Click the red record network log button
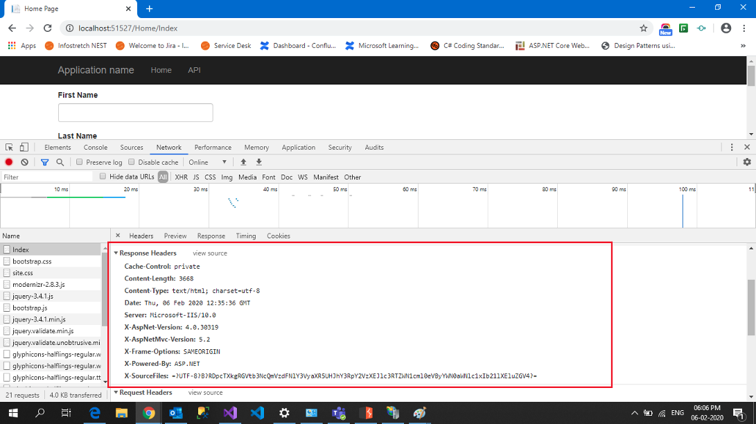The width and height of the screenshot is (756, 424). (x=9, y=162)
